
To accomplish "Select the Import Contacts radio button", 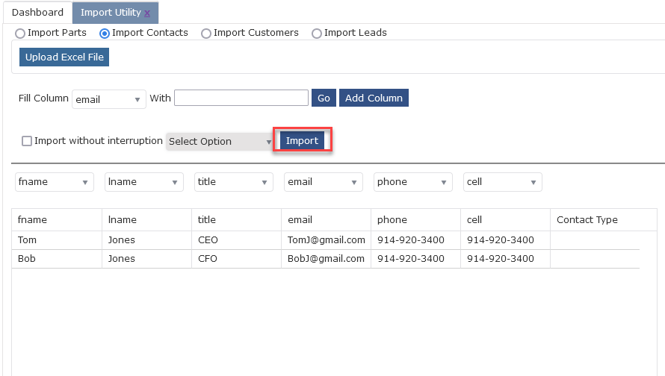I will pyautogui.click(x=105, y=33).
